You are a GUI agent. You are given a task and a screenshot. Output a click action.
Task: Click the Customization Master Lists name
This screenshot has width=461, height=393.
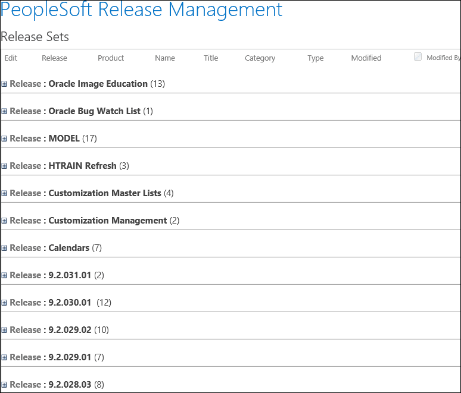(105, 193)
